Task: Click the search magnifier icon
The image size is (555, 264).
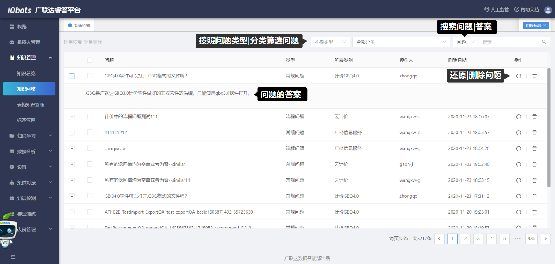Action: [544, 42]
